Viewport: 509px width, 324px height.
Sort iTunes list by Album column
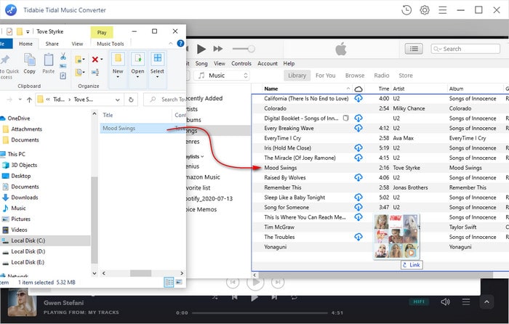pyautogui.click(x=456, y=89)
